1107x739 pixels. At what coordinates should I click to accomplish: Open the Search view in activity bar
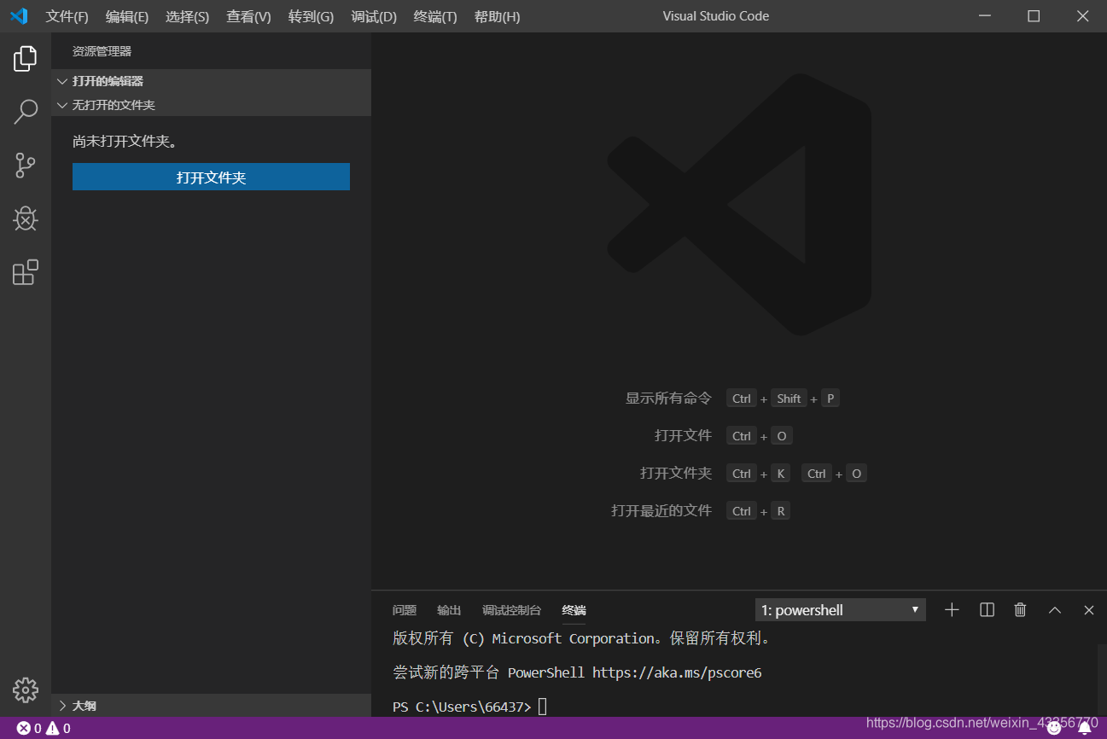[26, 112]
